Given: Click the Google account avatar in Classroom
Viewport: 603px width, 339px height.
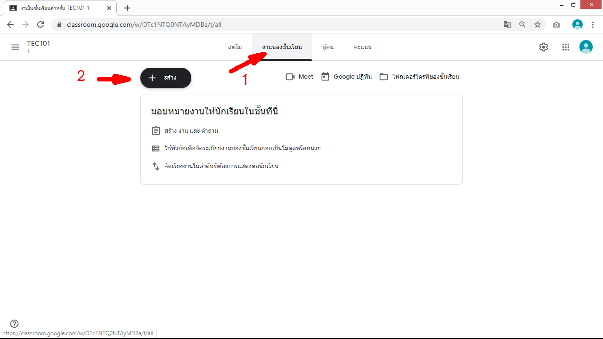Looking at the screenshot, I should point(586,47).
